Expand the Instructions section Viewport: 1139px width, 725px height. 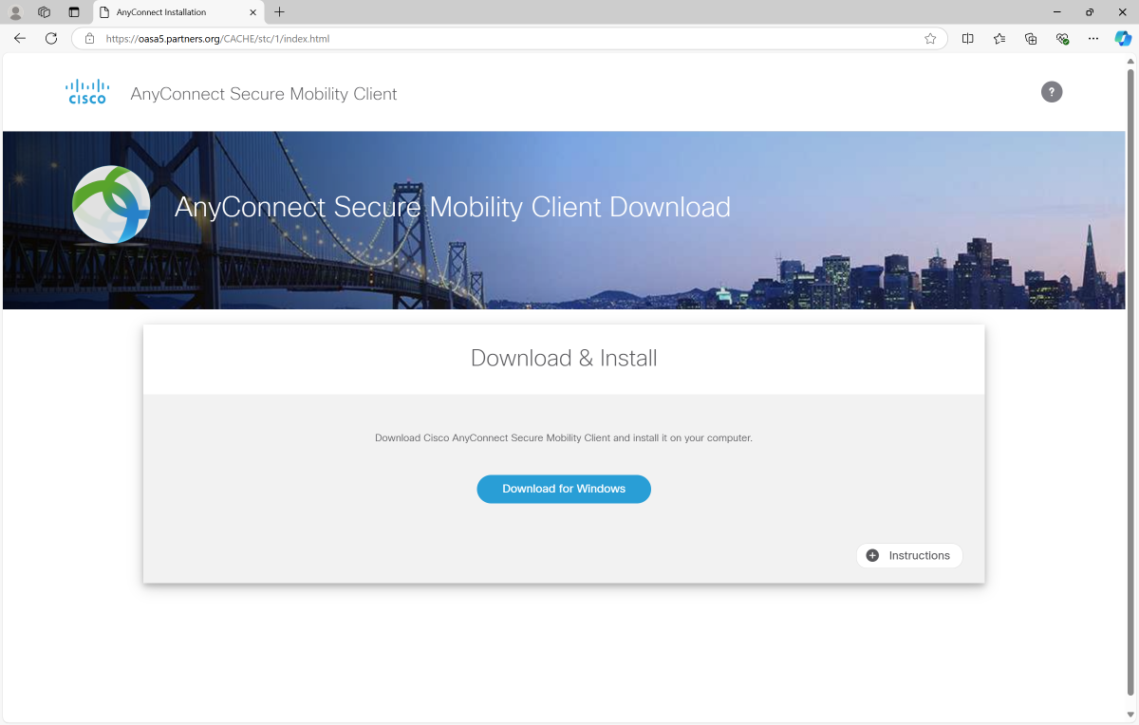909,556
